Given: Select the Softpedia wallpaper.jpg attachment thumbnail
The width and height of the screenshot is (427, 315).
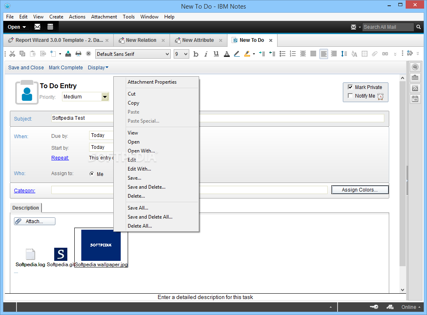Looking at the screenshot, I should tap(101, 248).
